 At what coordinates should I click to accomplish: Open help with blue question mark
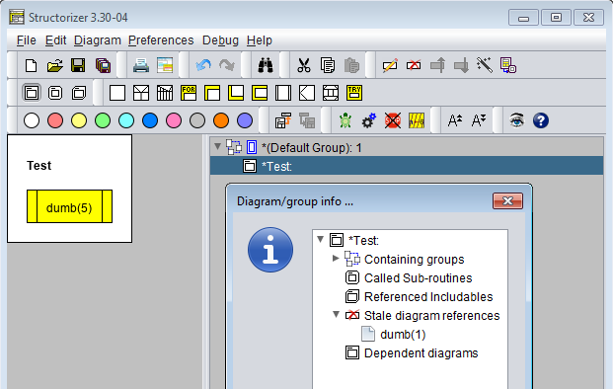tap(541, 120)
